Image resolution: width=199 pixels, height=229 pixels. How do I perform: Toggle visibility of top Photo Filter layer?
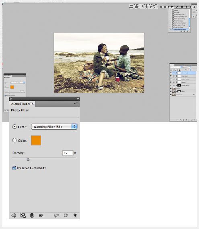click(x=171, y=73)
